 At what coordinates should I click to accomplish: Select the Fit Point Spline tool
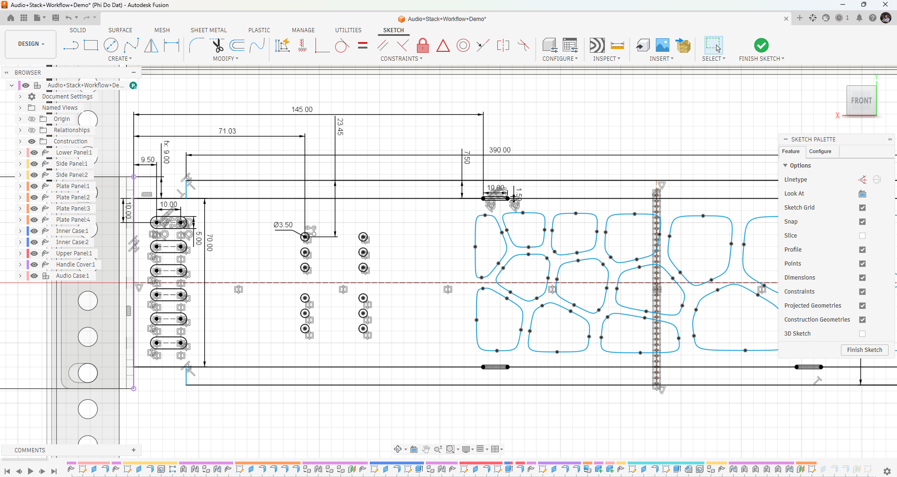(131, 45)
